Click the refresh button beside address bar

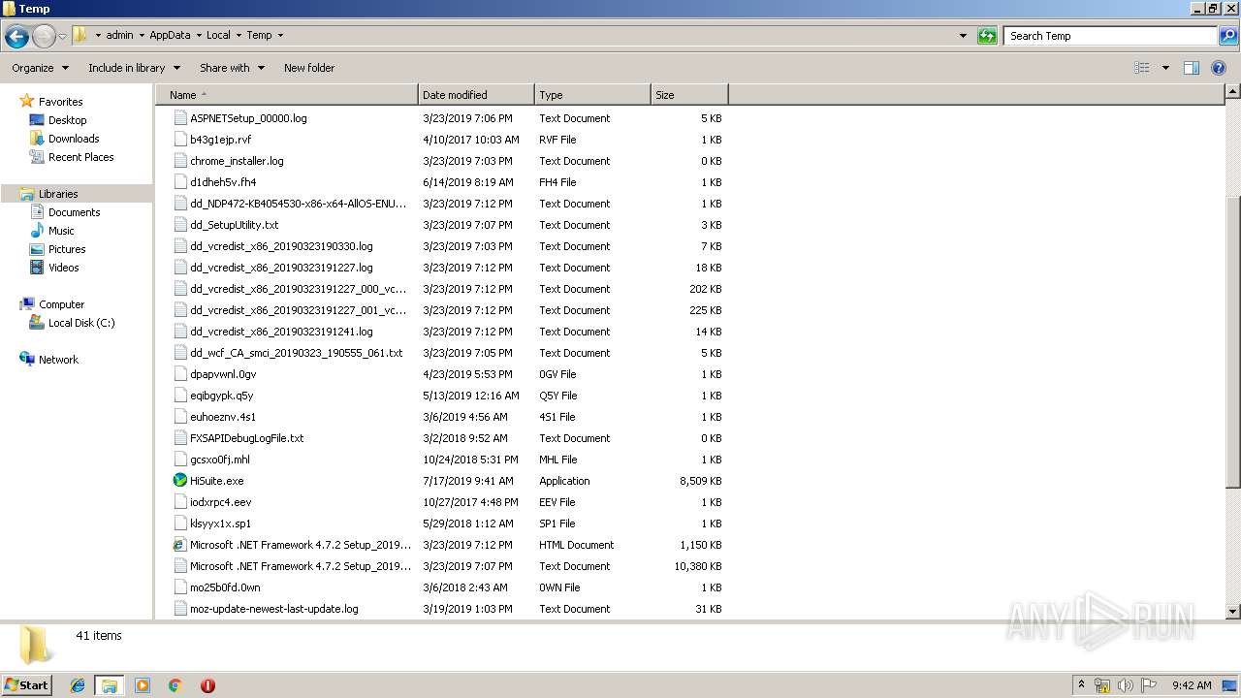point(987,36)
